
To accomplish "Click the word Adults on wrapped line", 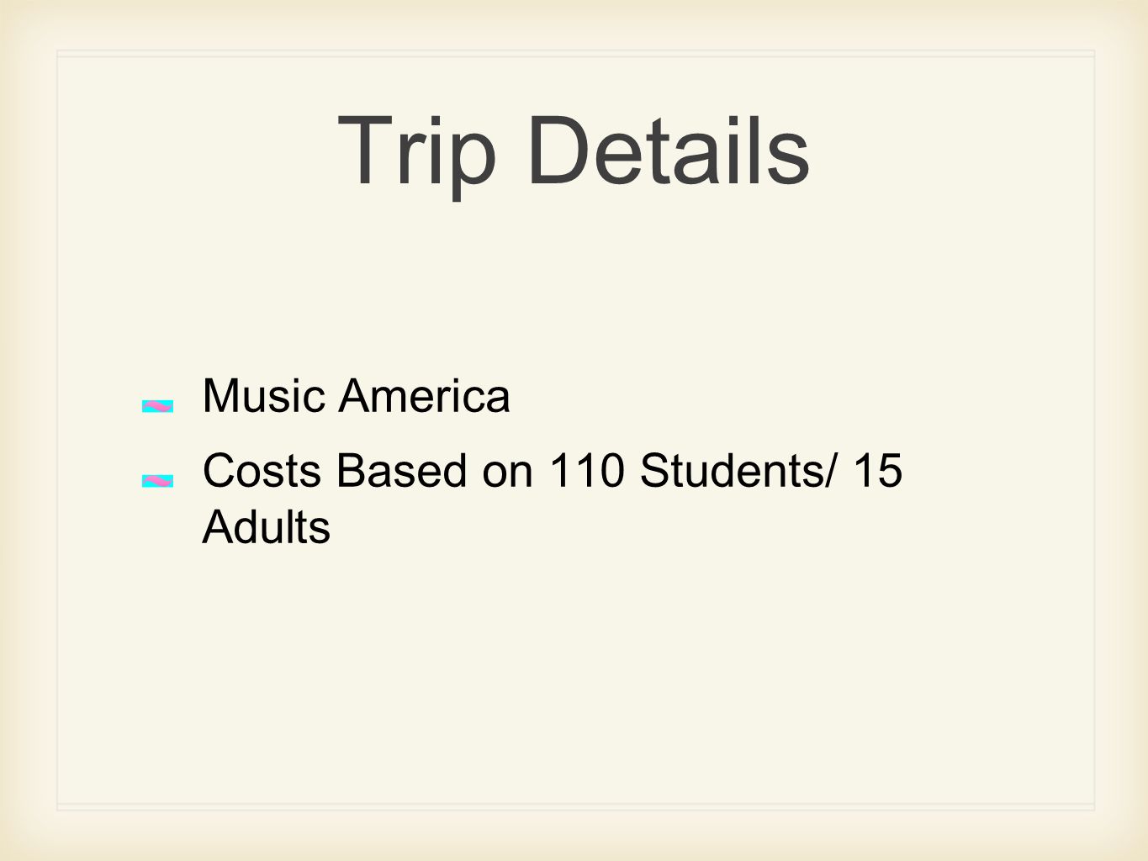I will [x=267, y=527].
